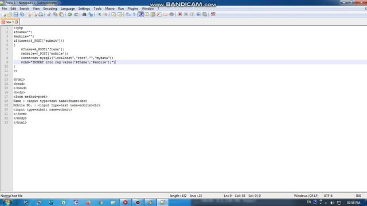
Task: Save the file using the Save icon
Action: pos(15,14)
